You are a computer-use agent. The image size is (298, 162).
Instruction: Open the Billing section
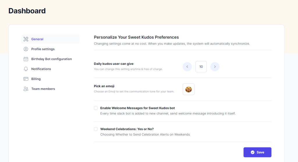[x=36, y=79]
